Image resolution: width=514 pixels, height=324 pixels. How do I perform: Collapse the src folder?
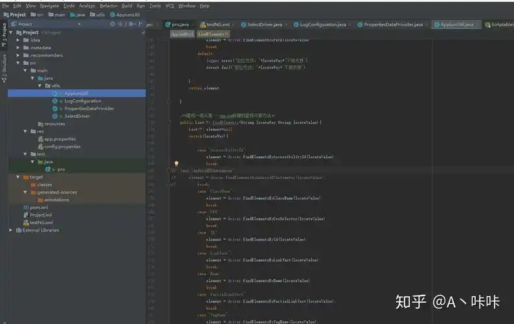[x=18, y=63]
